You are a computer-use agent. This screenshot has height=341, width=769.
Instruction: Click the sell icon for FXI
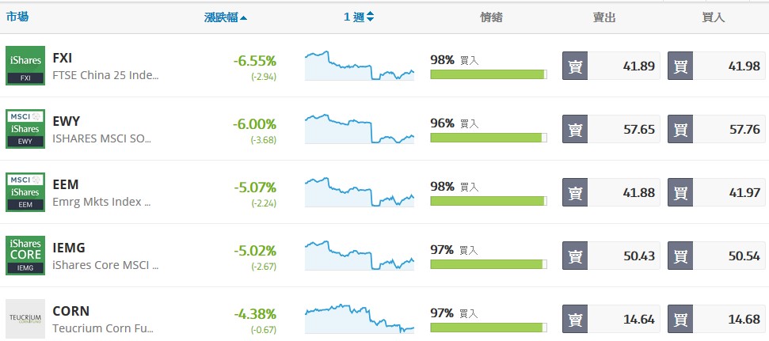pyautogui.click(x=575, y=66)
